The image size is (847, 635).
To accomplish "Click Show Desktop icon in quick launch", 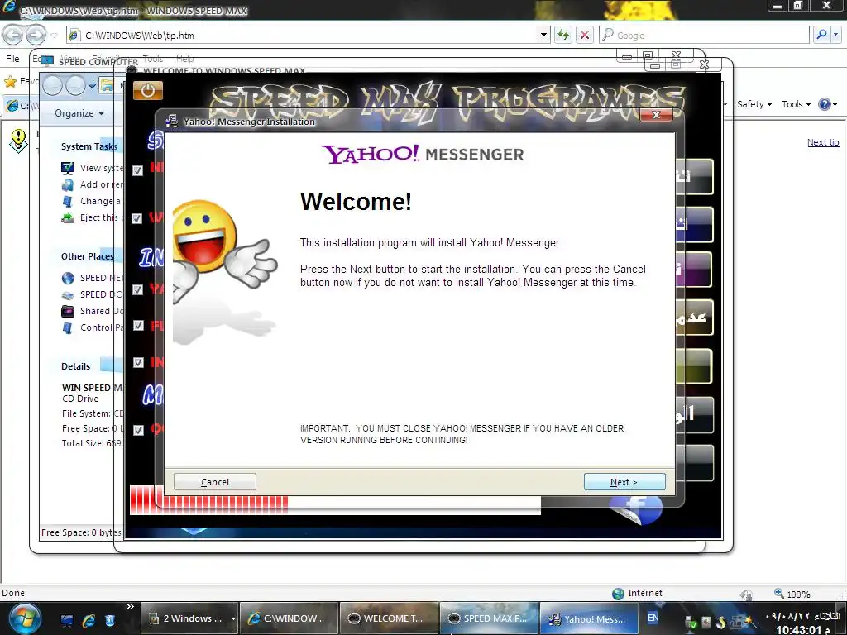I will (66, 620).
